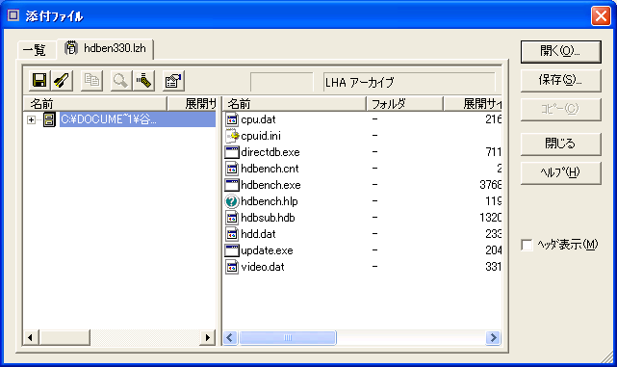This screenshot has height=367, width=617.
Task: Open help with ヘルプ(H) button
Action: click(561, 172)
